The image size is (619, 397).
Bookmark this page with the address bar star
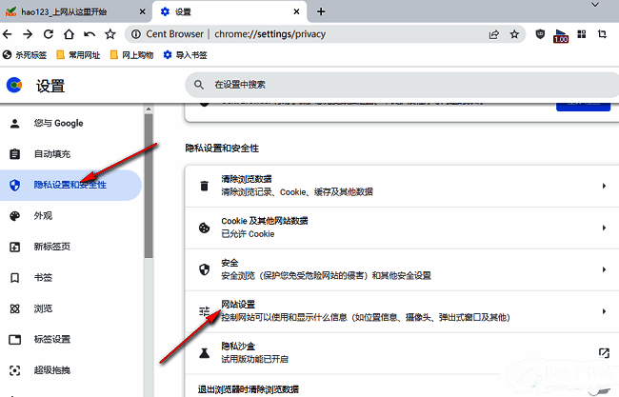point(514,34)
